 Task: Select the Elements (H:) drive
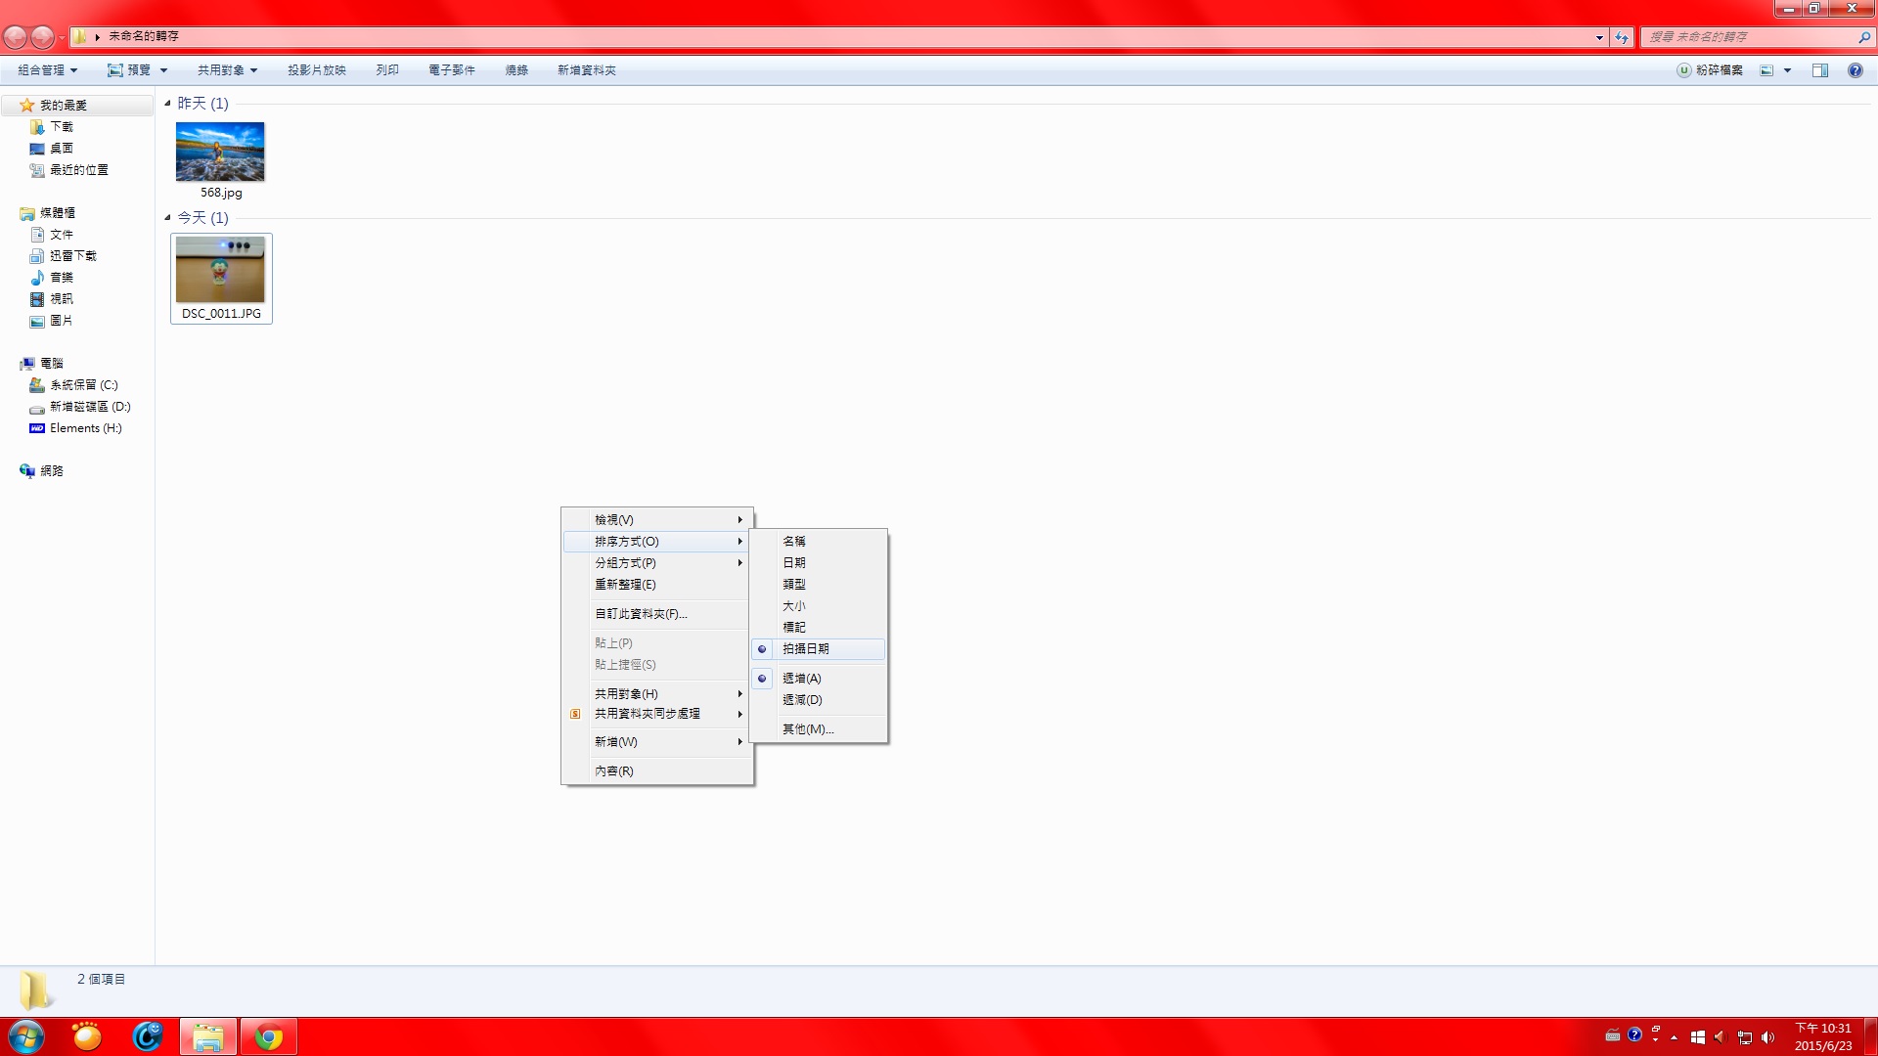(85, 428)
